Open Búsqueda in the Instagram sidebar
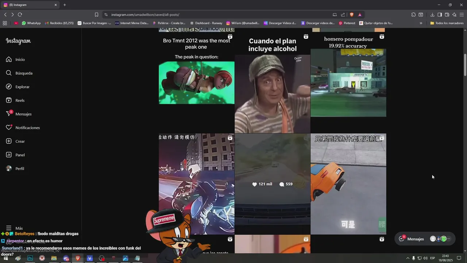 pyautogui.click(x=19, y=73)
